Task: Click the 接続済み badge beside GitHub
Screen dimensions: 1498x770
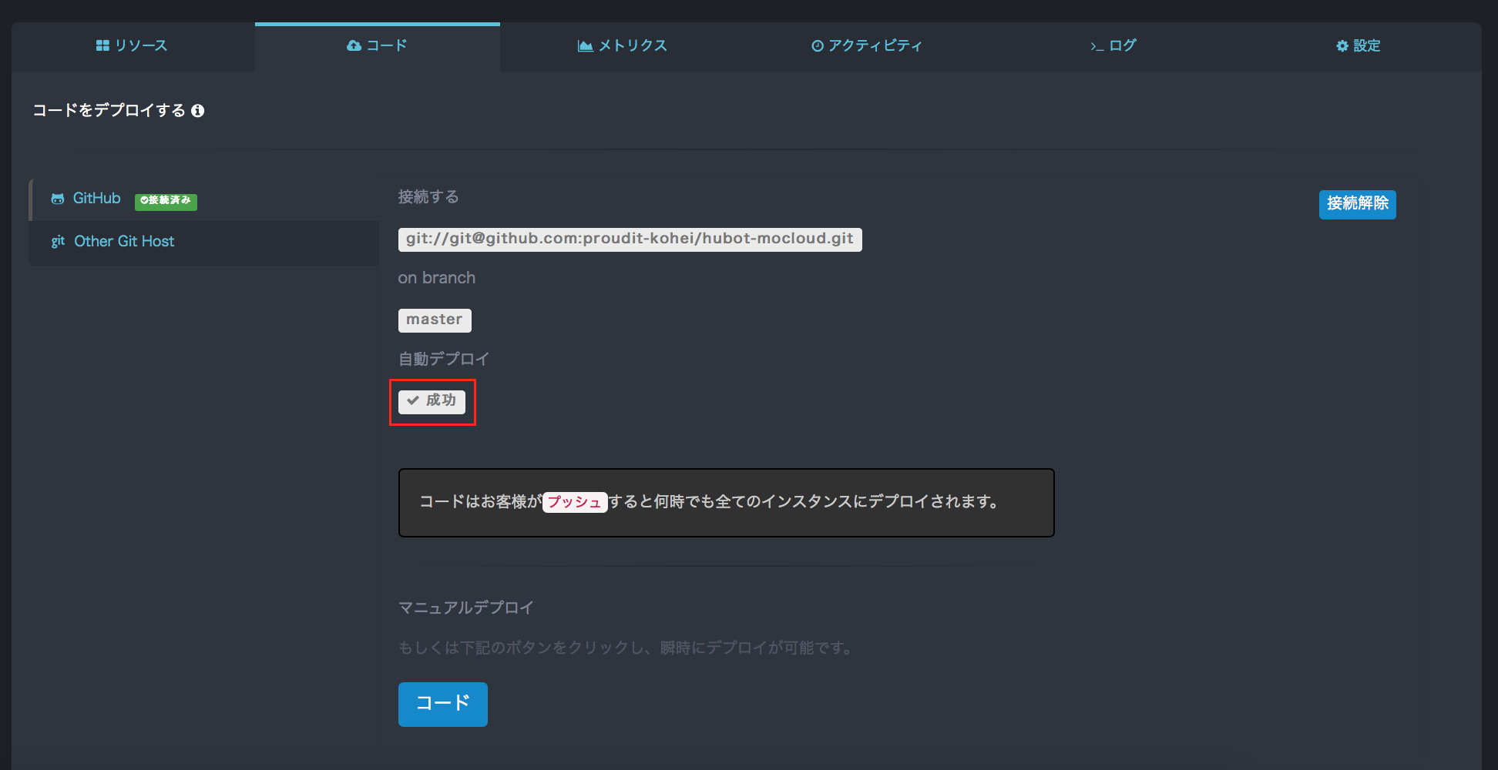Action: coord(166,202)
